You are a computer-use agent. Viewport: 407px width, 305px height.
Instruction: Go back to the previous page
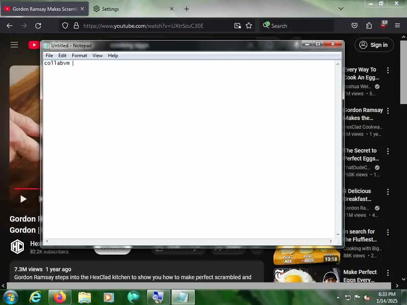tap(10, 26)
